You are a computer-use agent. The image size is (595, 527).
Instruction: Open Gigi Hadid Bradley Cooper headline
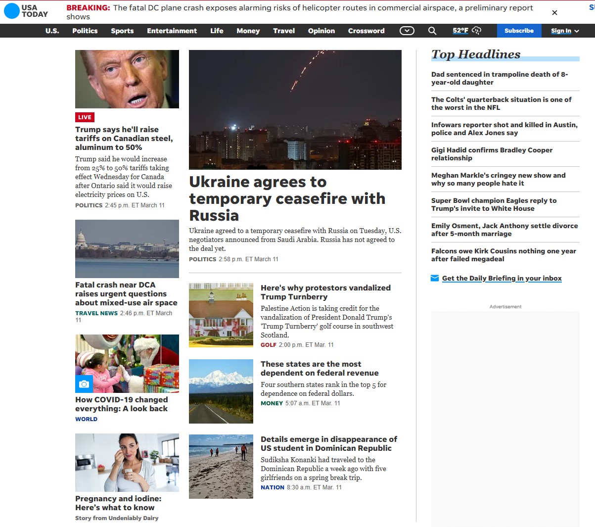pyautogui.click(x=492, y=154)
